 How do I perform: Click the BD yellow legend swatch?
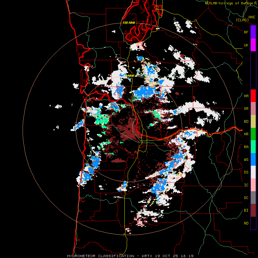coord(253,121)
